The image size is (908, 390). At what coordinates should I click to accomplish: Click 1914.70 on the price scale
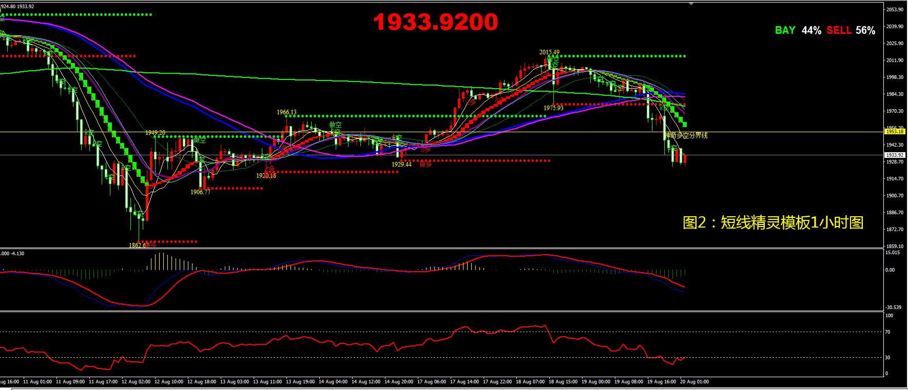[894, 179]
